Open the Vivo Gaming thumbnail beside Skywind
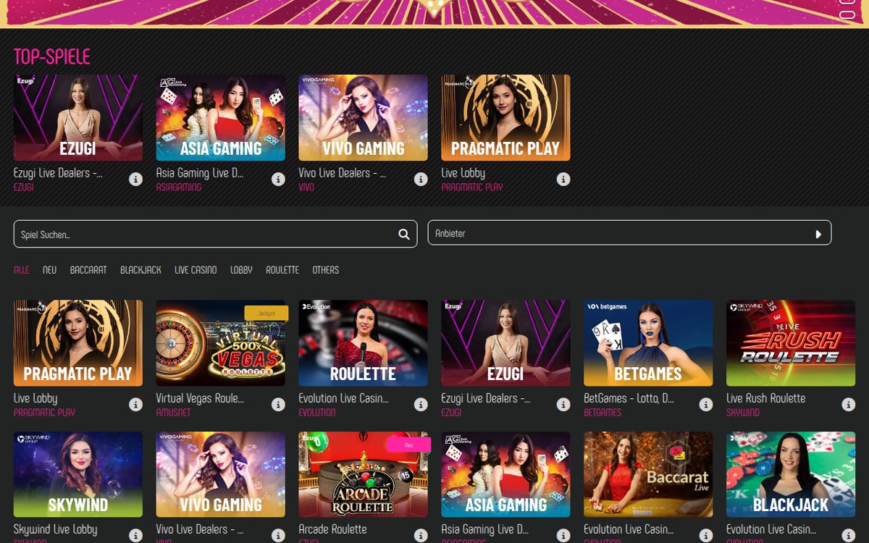The width and height of the screenshot is (869, 543). tap(221, 474)
